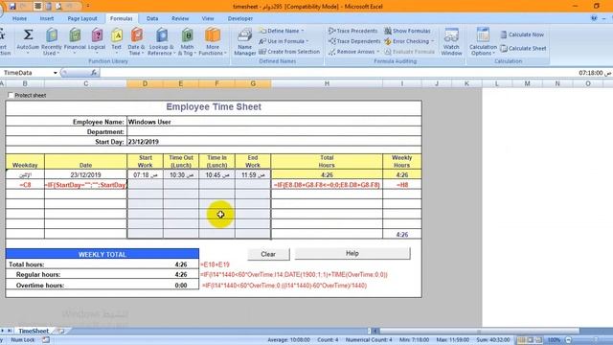Viewport: 613px width, 345px height.
Task: Select column D header
Action: tap(145, 83)
